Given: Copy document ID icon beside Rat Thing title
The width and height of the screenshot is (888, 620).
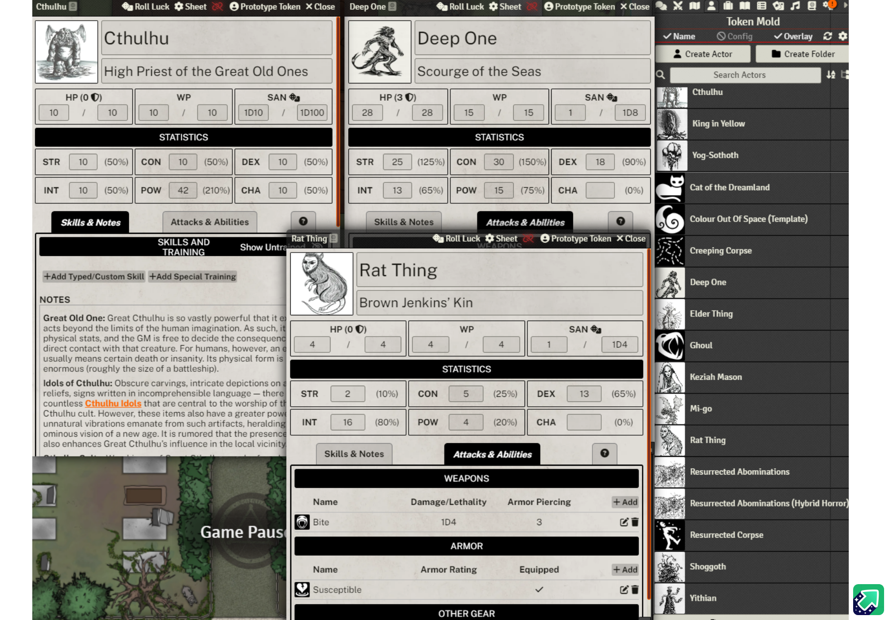Looking at the screenshot, I should pos(333,238).
